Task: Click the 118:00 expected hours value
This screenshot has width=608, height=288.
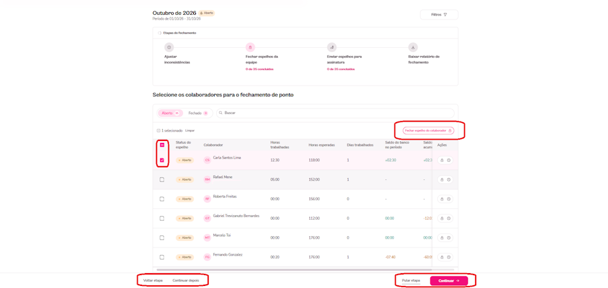Action: (x=314, y=161)
